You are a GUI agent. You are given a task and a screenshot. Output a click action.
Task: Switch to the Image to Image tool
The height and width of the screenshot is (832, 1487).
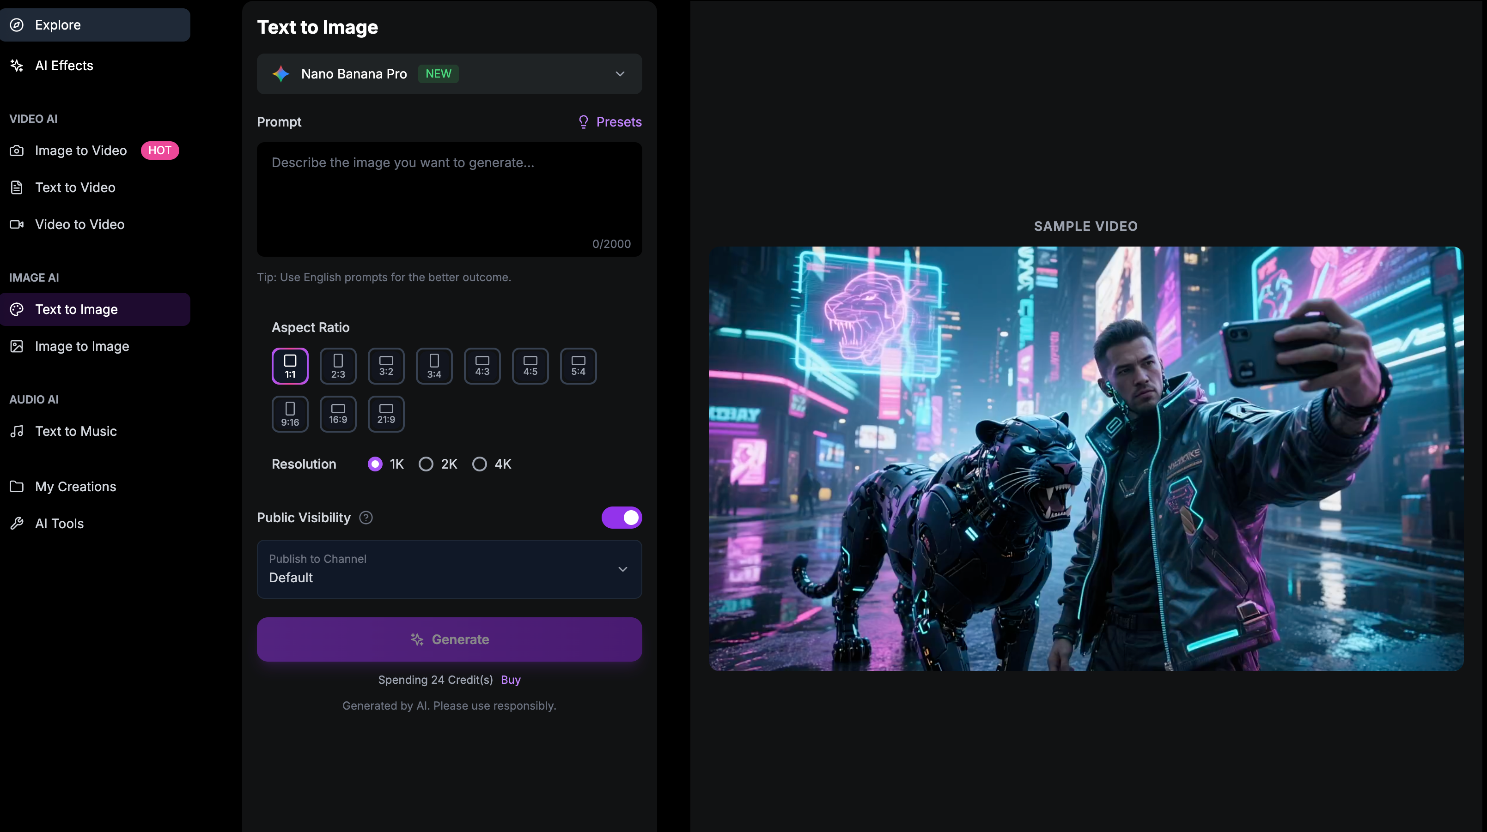81,346
